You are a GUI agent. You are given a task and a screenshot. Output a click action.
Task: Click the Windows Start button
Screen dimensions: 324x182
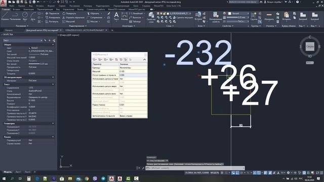[x=4, y=178]
